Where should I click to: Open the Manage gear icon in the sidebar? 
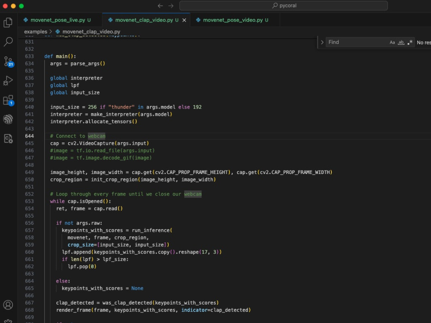(9, 320)
